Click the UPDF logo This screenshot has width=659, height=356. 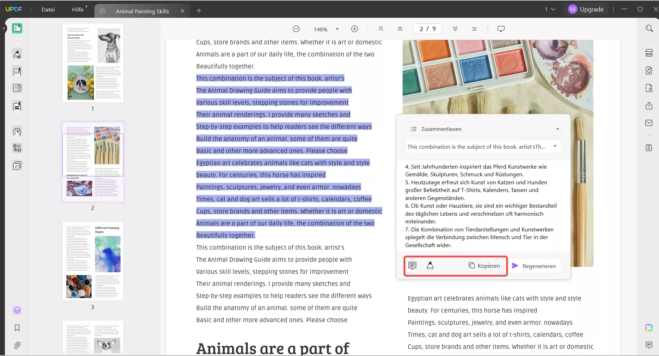14,9
